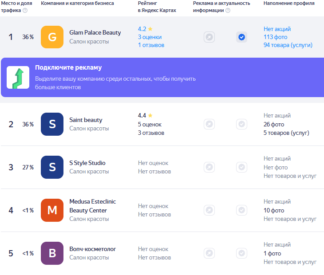
Task: Click the 'Наполнение профиля' column header
Action: point(289,3)
